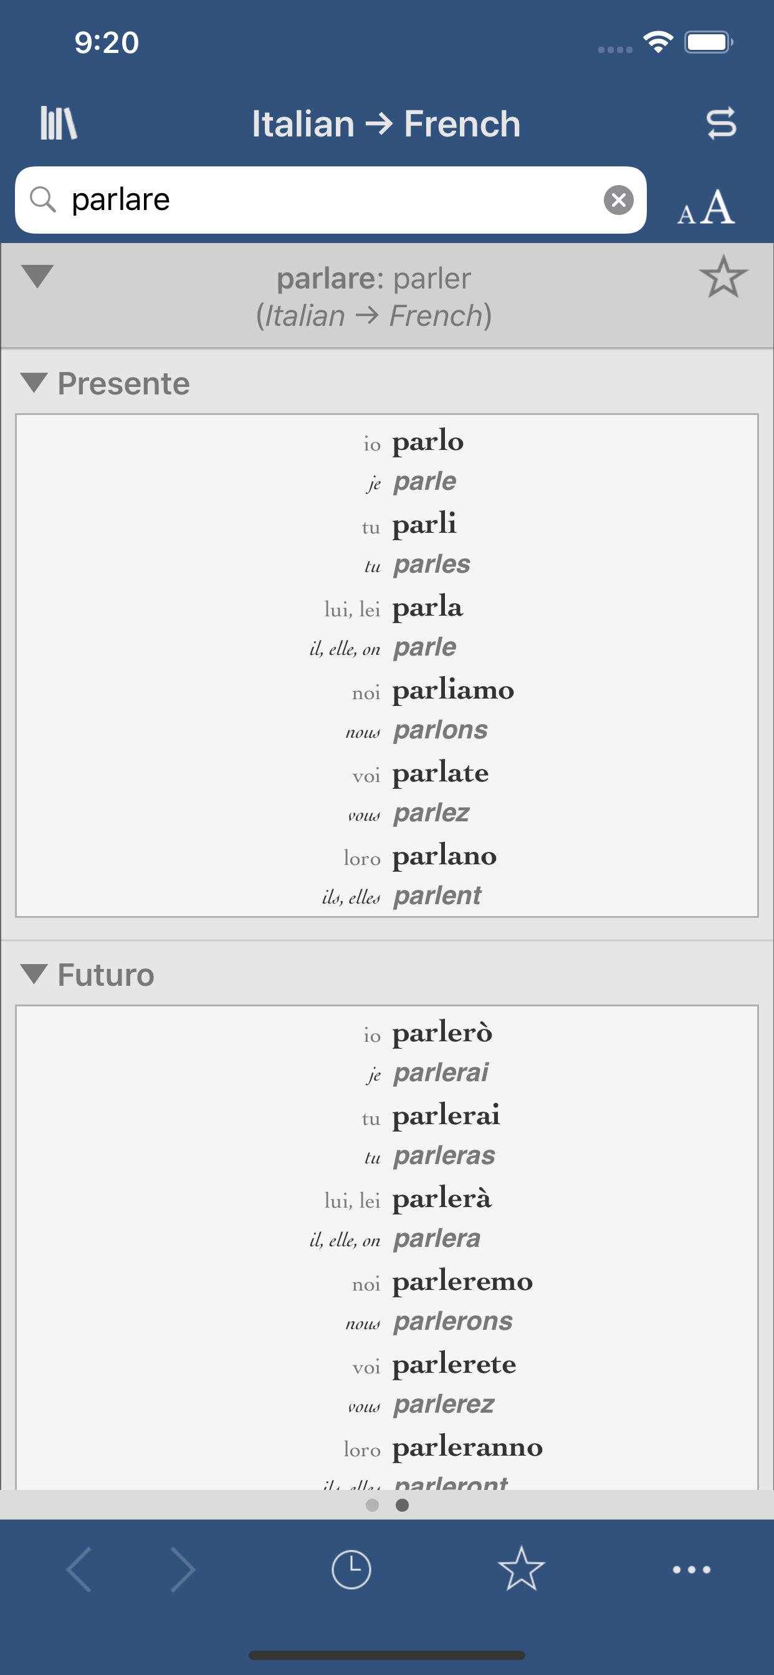This screenshot has height=1675, width=774.
Task: Collapse the Futuro section
Action: pos(34,973)
